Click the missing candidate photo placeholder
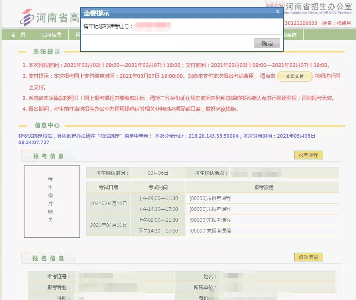 click(x=52, y=201)
